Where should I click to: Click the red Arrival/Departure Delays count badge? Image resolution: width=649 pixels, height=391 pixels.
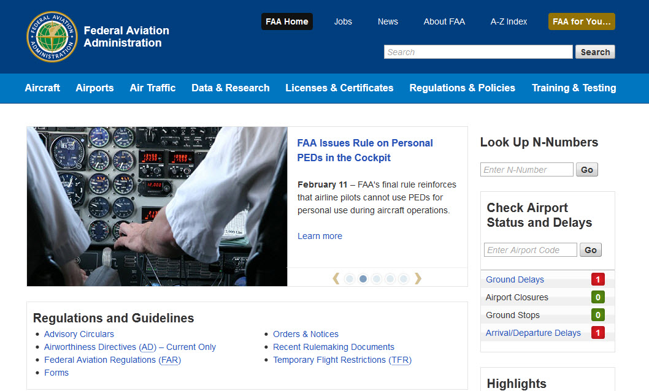598,333
